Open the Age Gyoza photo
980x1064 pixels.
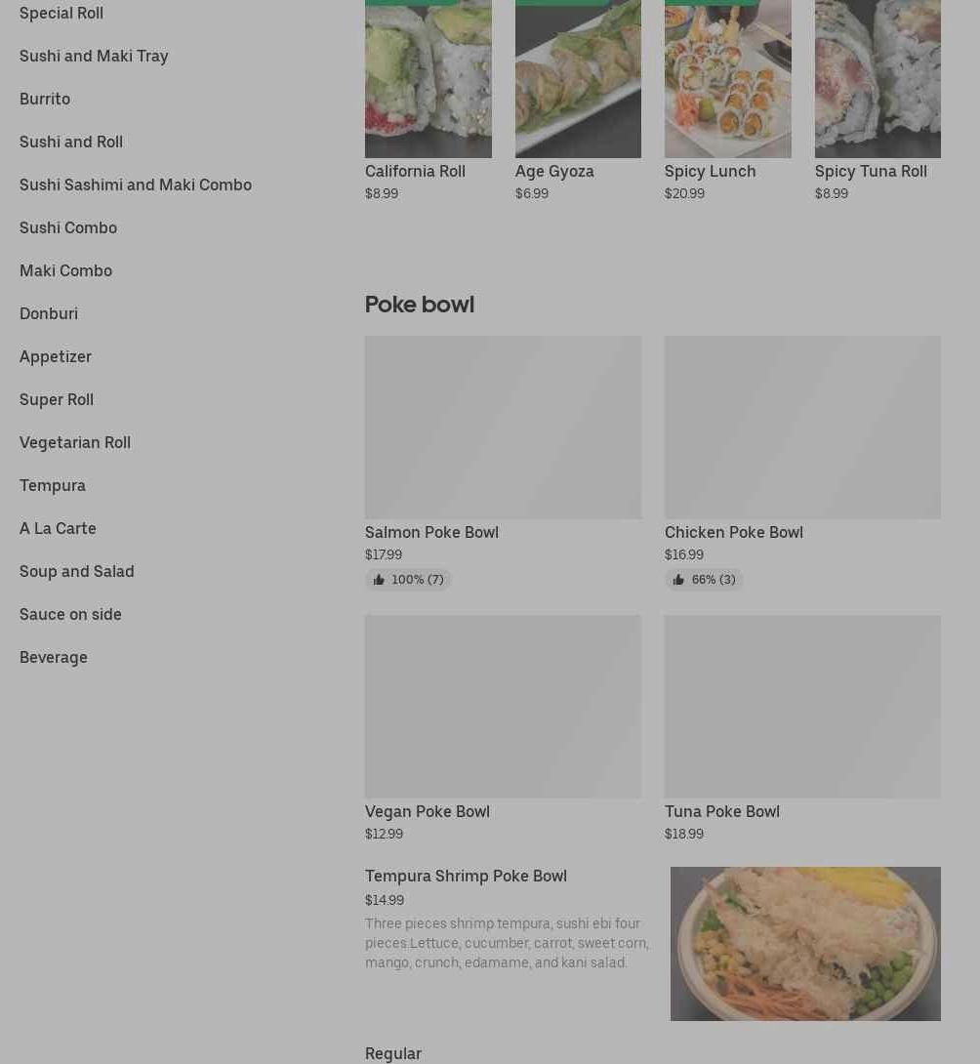pyautogui.click(x=578, y=79)
